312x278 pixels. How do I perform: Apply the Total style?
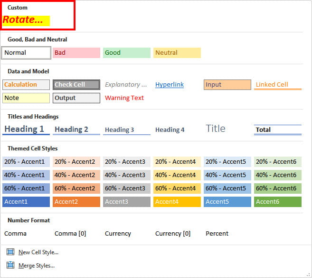coord(277,129)
